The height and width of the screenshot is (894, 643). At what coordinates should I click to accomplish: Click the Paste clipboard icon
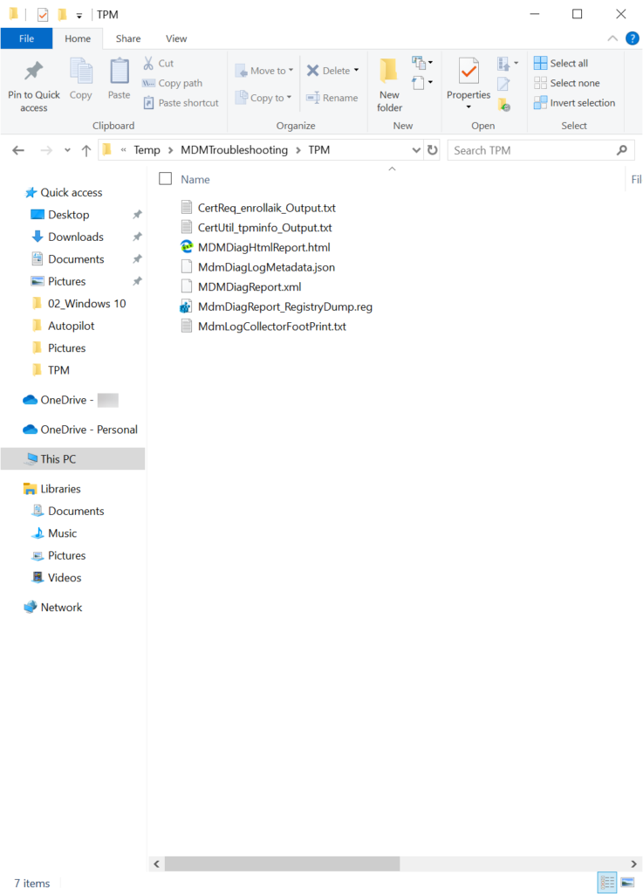(x=119, y=71)
